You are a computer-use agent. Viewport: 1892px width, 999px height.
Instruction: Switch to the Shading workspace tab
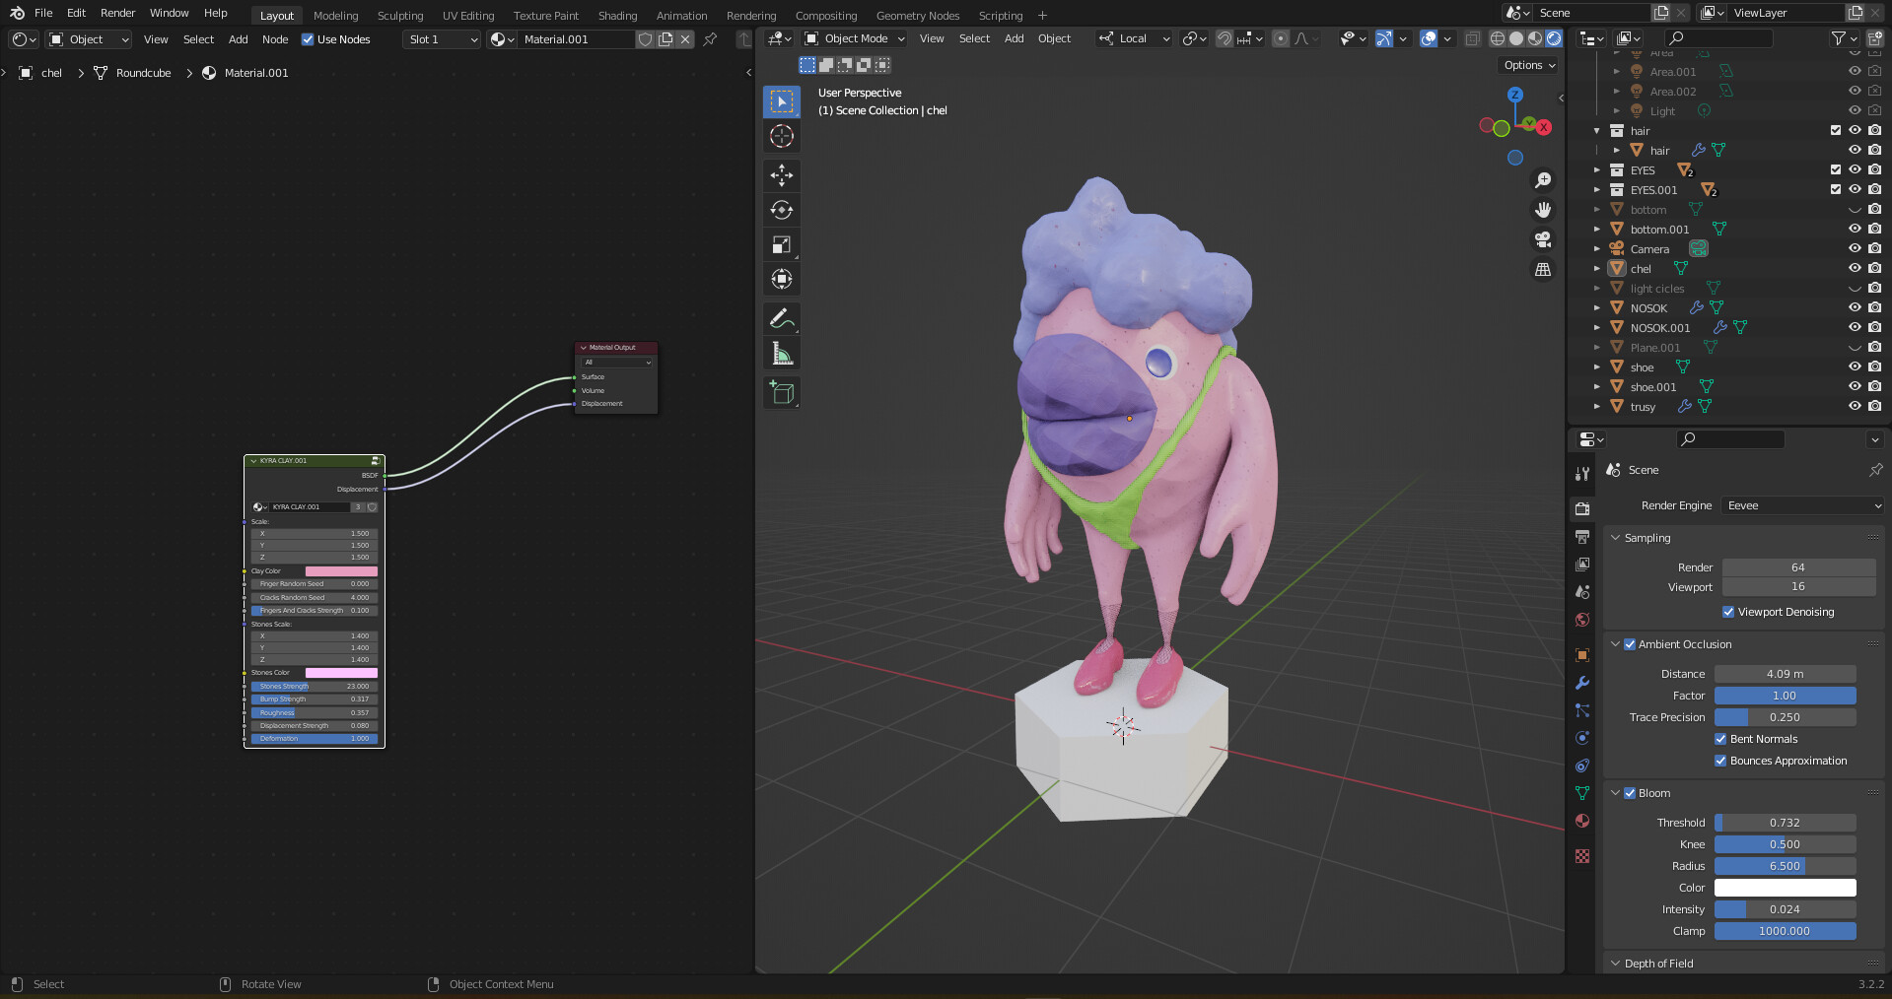click(x=617, y=16)
